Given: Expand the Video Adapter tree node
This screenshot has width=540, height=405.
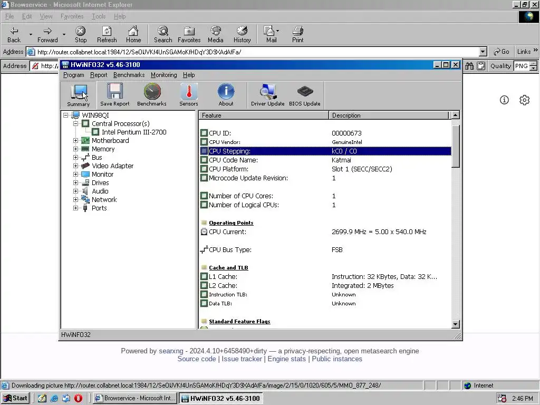Looking at the screenshot, I should [x=76, y=166].
